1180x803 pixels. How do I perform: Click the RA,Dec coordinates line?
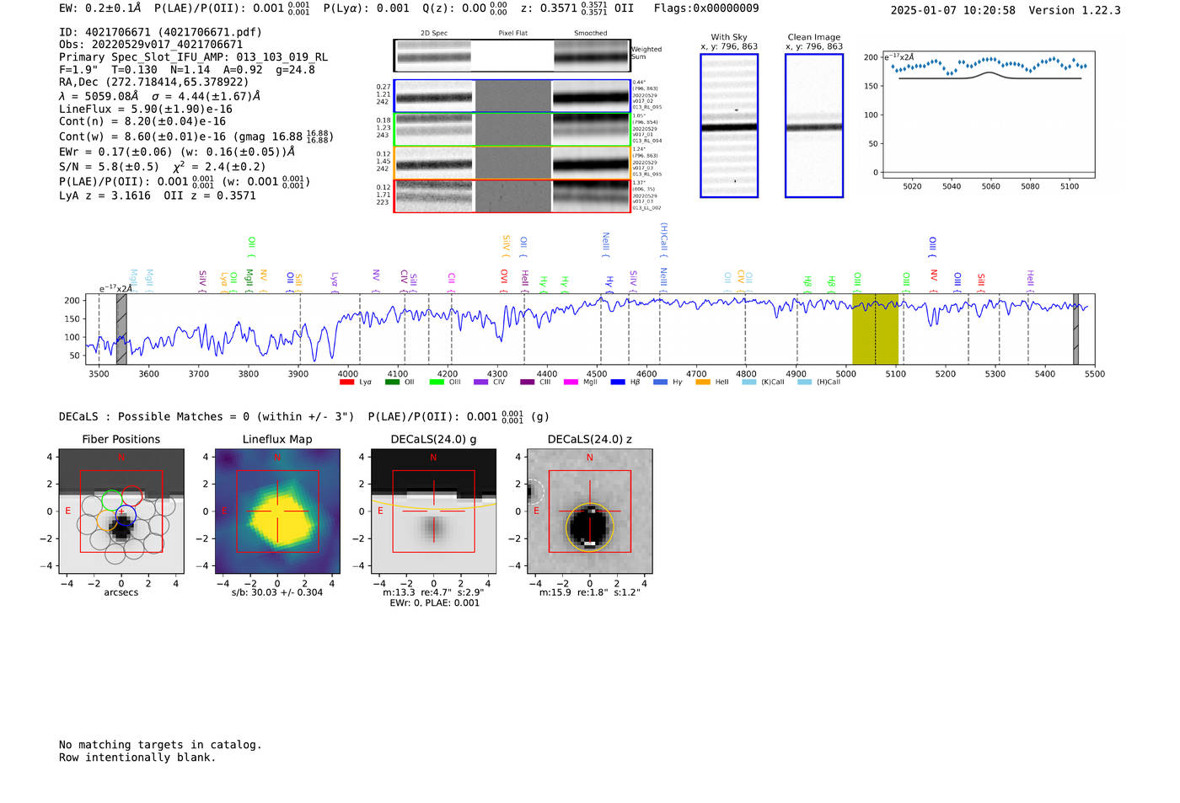pos(154,82)
